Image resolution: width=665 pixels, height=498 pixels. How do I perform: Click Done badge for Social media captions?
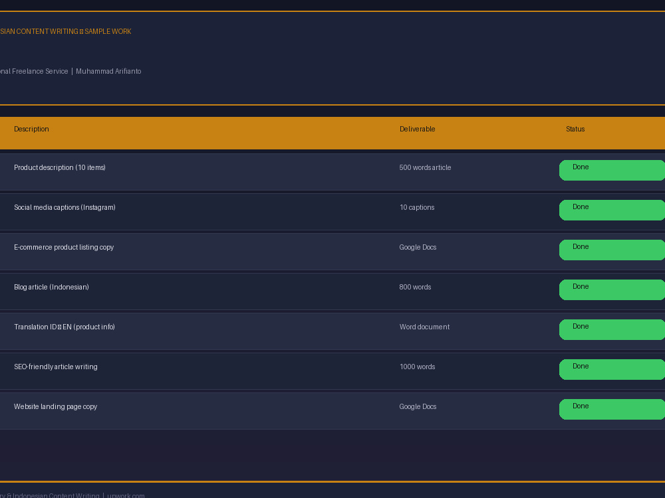[612, 210]
